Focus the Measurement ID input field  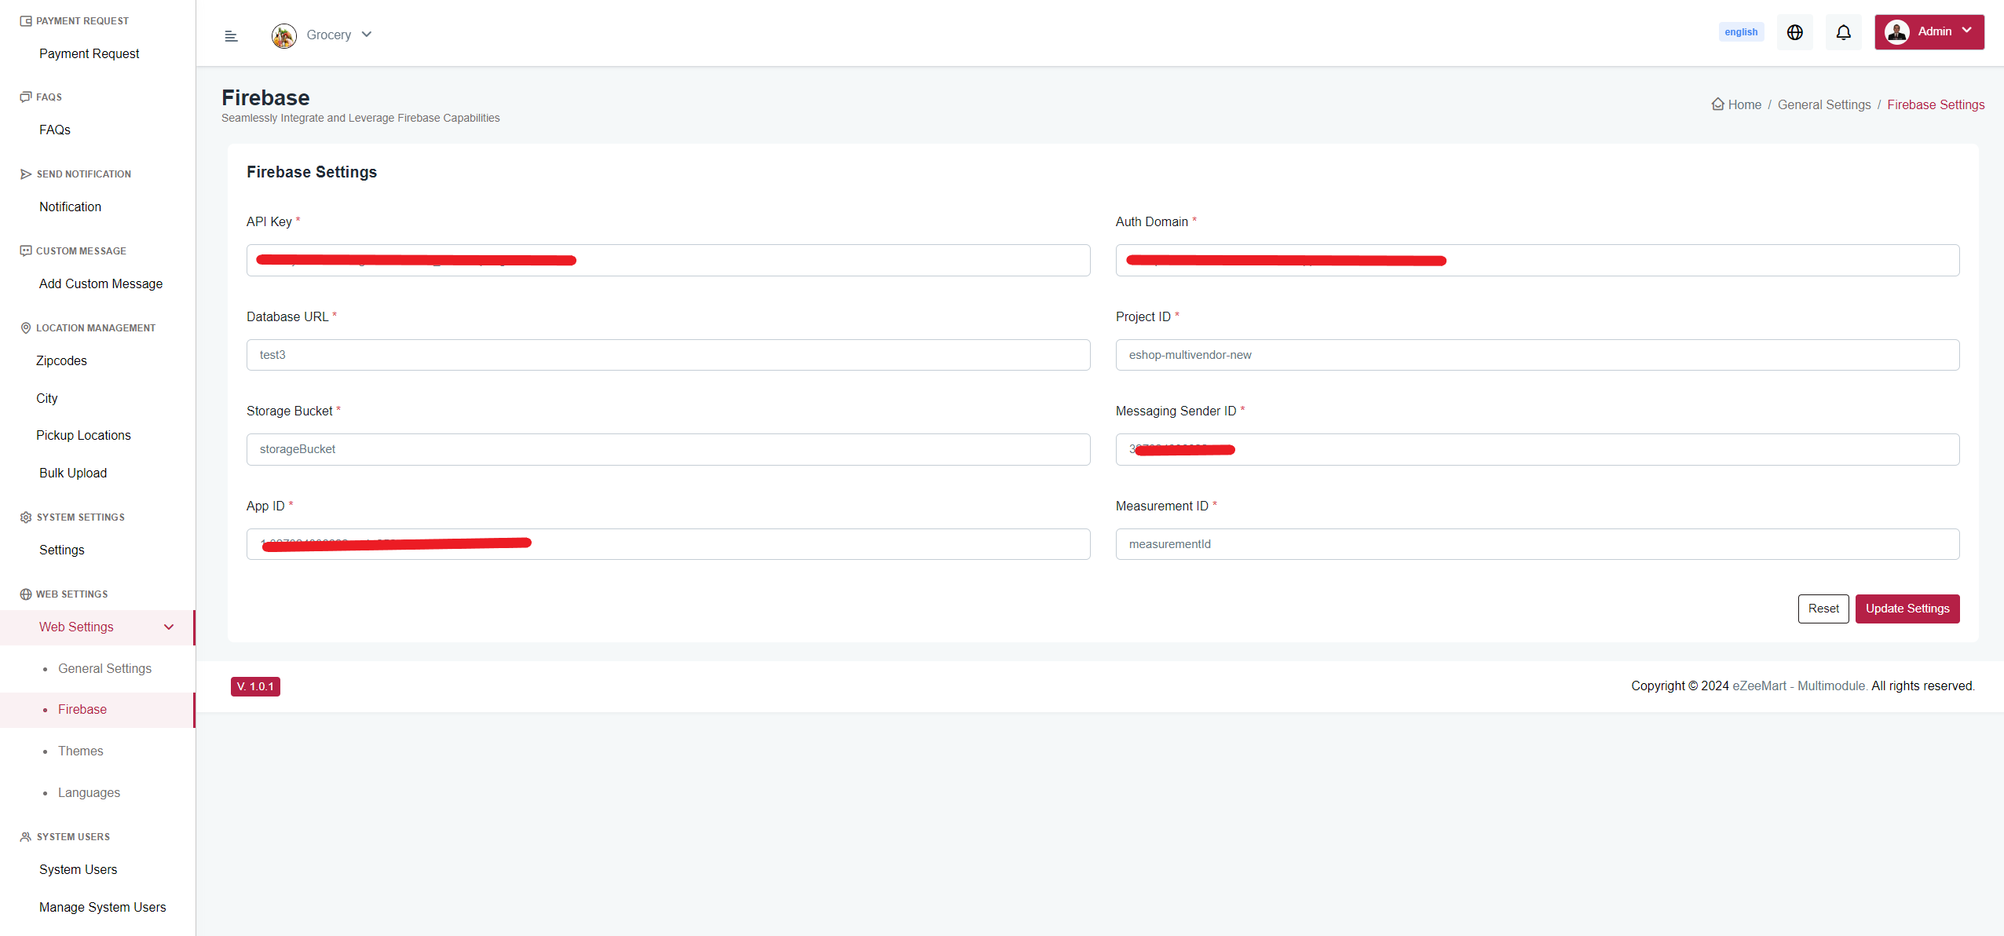[1537, 544]
